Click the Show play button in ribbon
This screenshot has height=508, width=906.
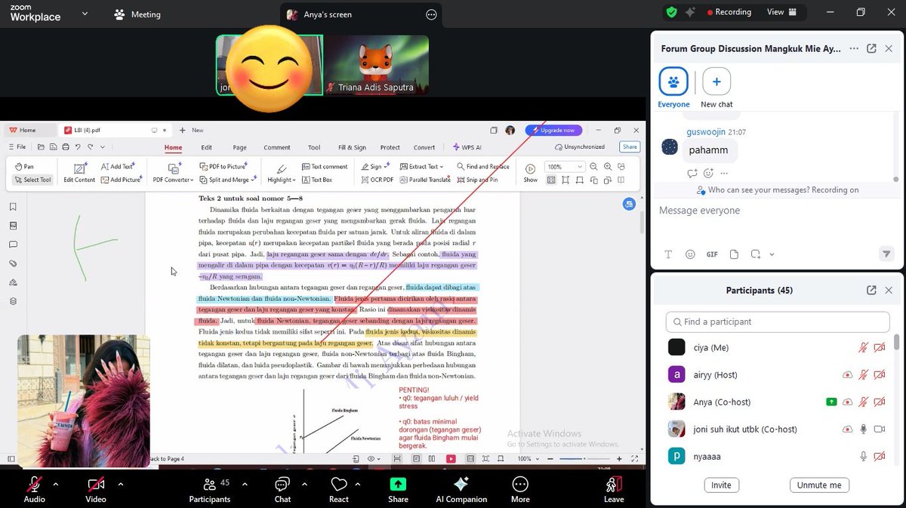(x=531, y=168)
